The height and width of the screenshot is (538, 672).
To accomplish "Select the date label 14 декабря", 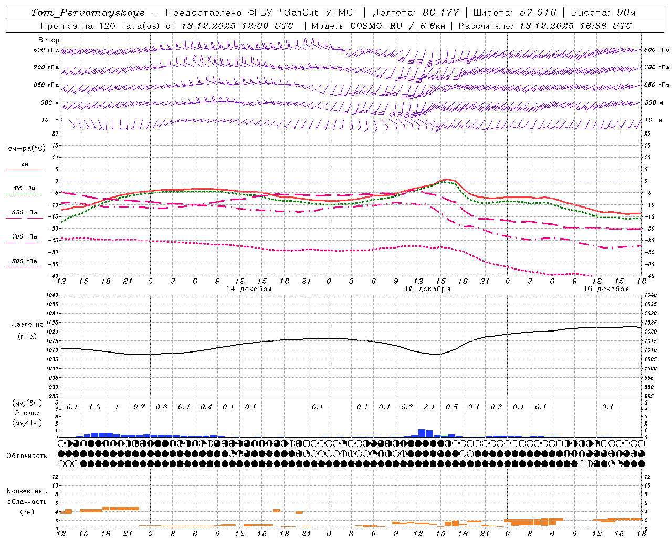I will click(x=249, y=289).
